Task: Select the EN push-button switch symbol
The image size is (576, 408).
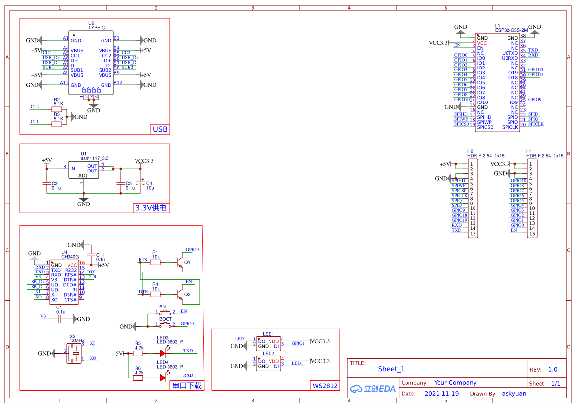Action: pyautogui.click(x=165, y=313)
